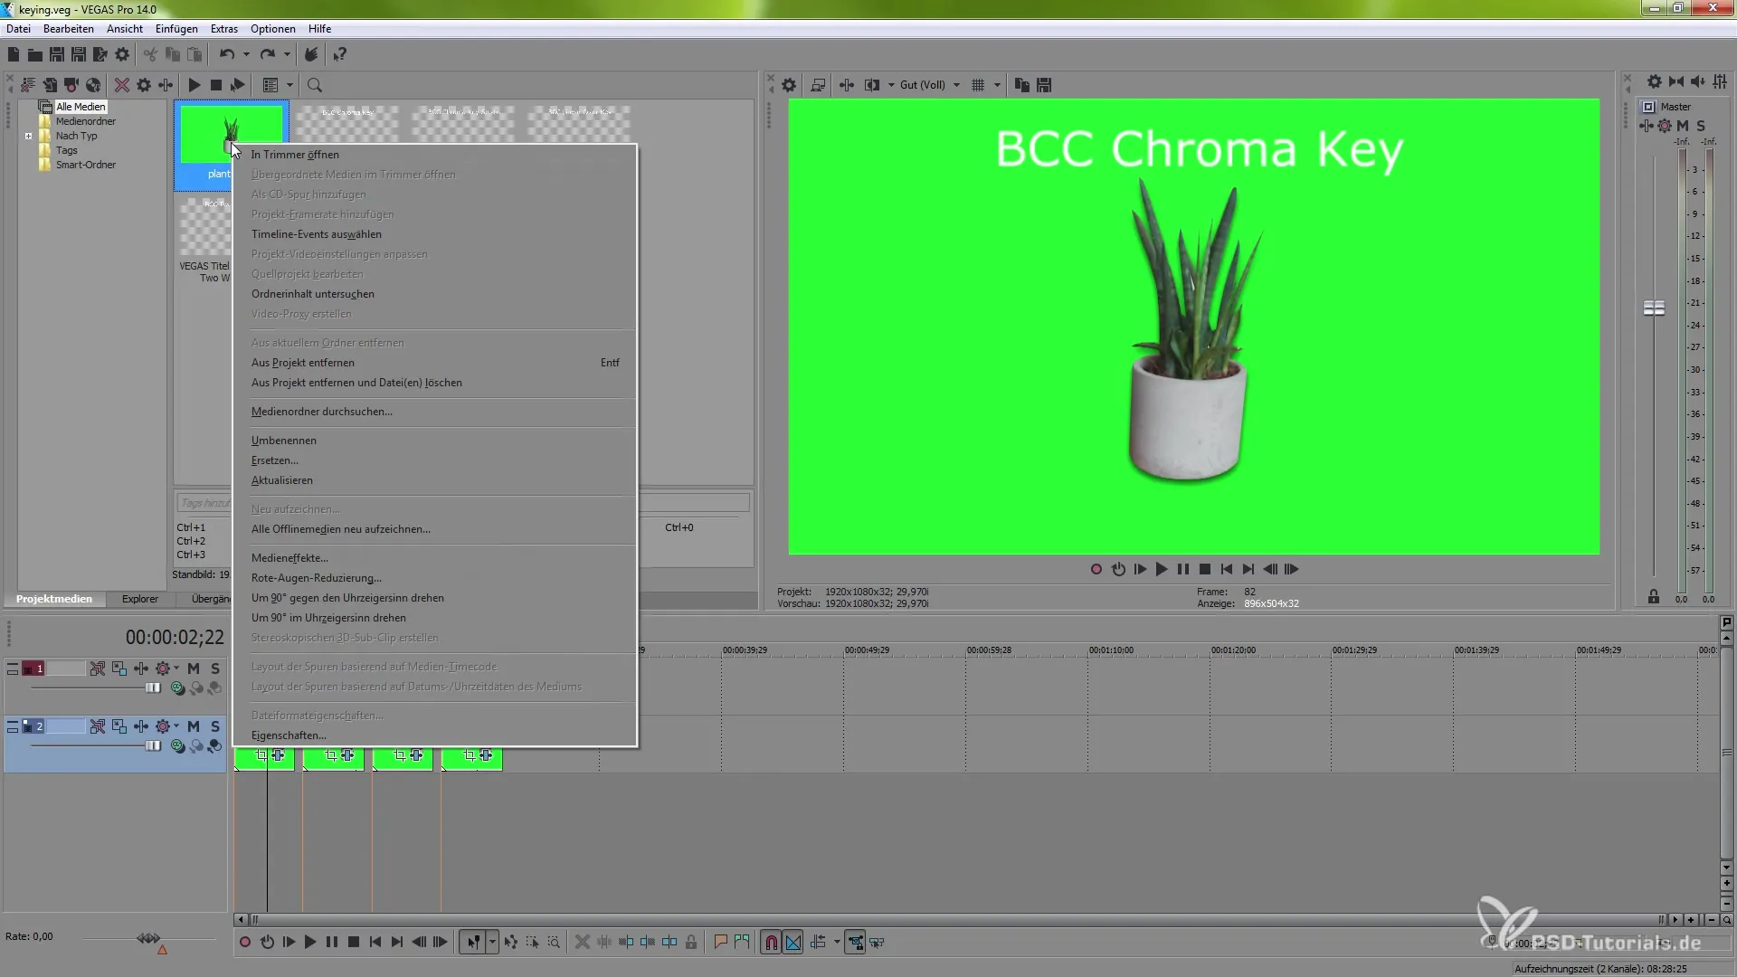This screenshot has height=977, width=1737.
Task: Click the preview overlays grid icon
Action: coord(978,85)
